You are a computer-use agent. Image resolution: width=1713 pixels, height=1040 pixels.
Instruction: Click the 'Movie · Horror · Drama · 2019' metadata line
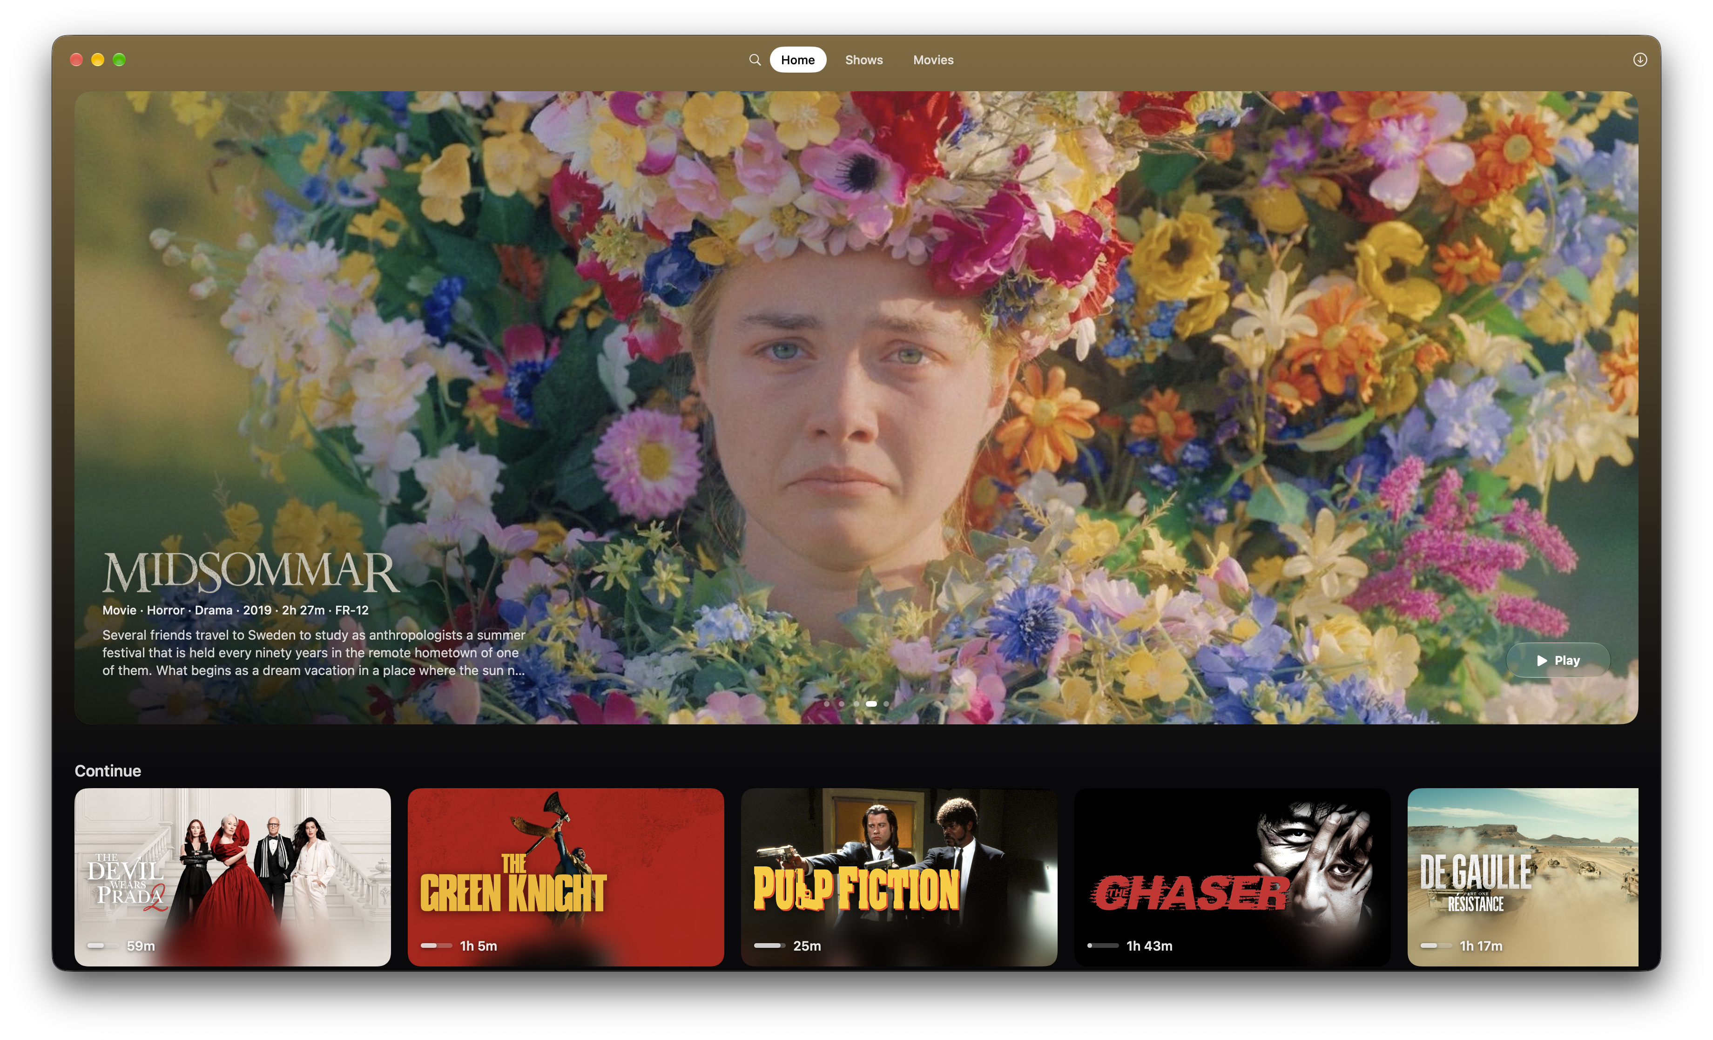click(x=235, y=610)
